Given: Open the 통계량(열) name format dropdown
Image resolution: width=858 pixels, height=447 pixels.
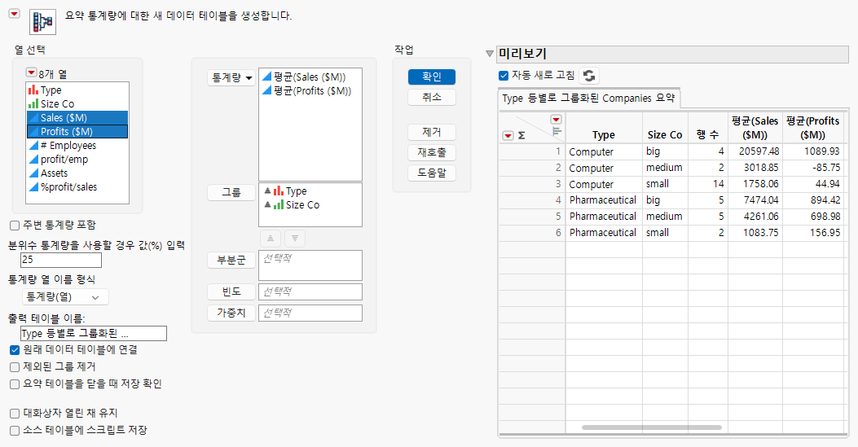Looking at the screenshot, I should click(x=65, y=297).
